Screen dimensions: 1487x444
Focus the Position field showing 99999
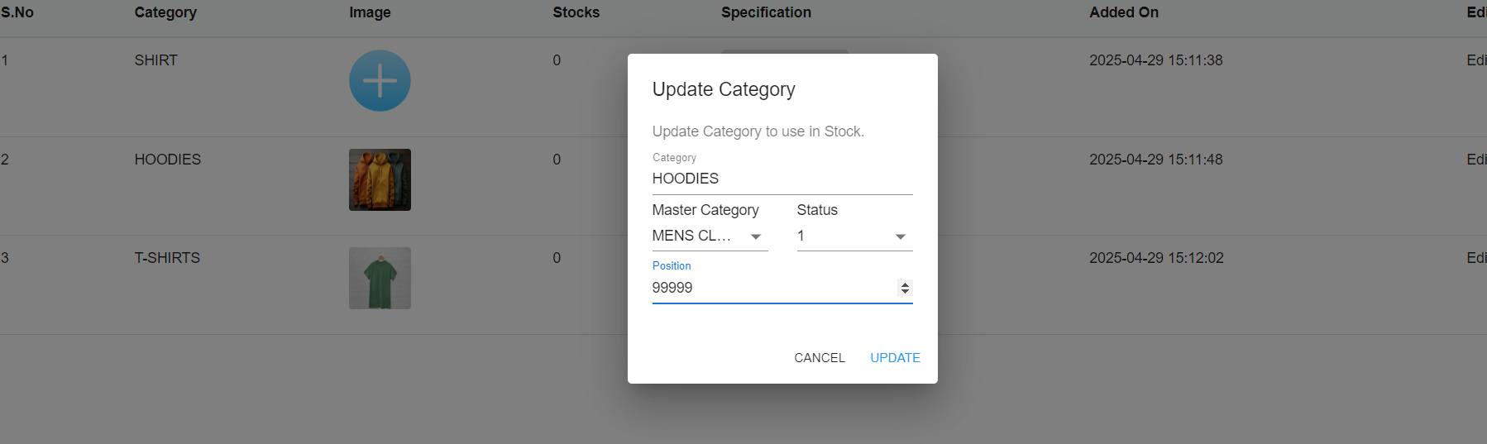coord(769,288)
